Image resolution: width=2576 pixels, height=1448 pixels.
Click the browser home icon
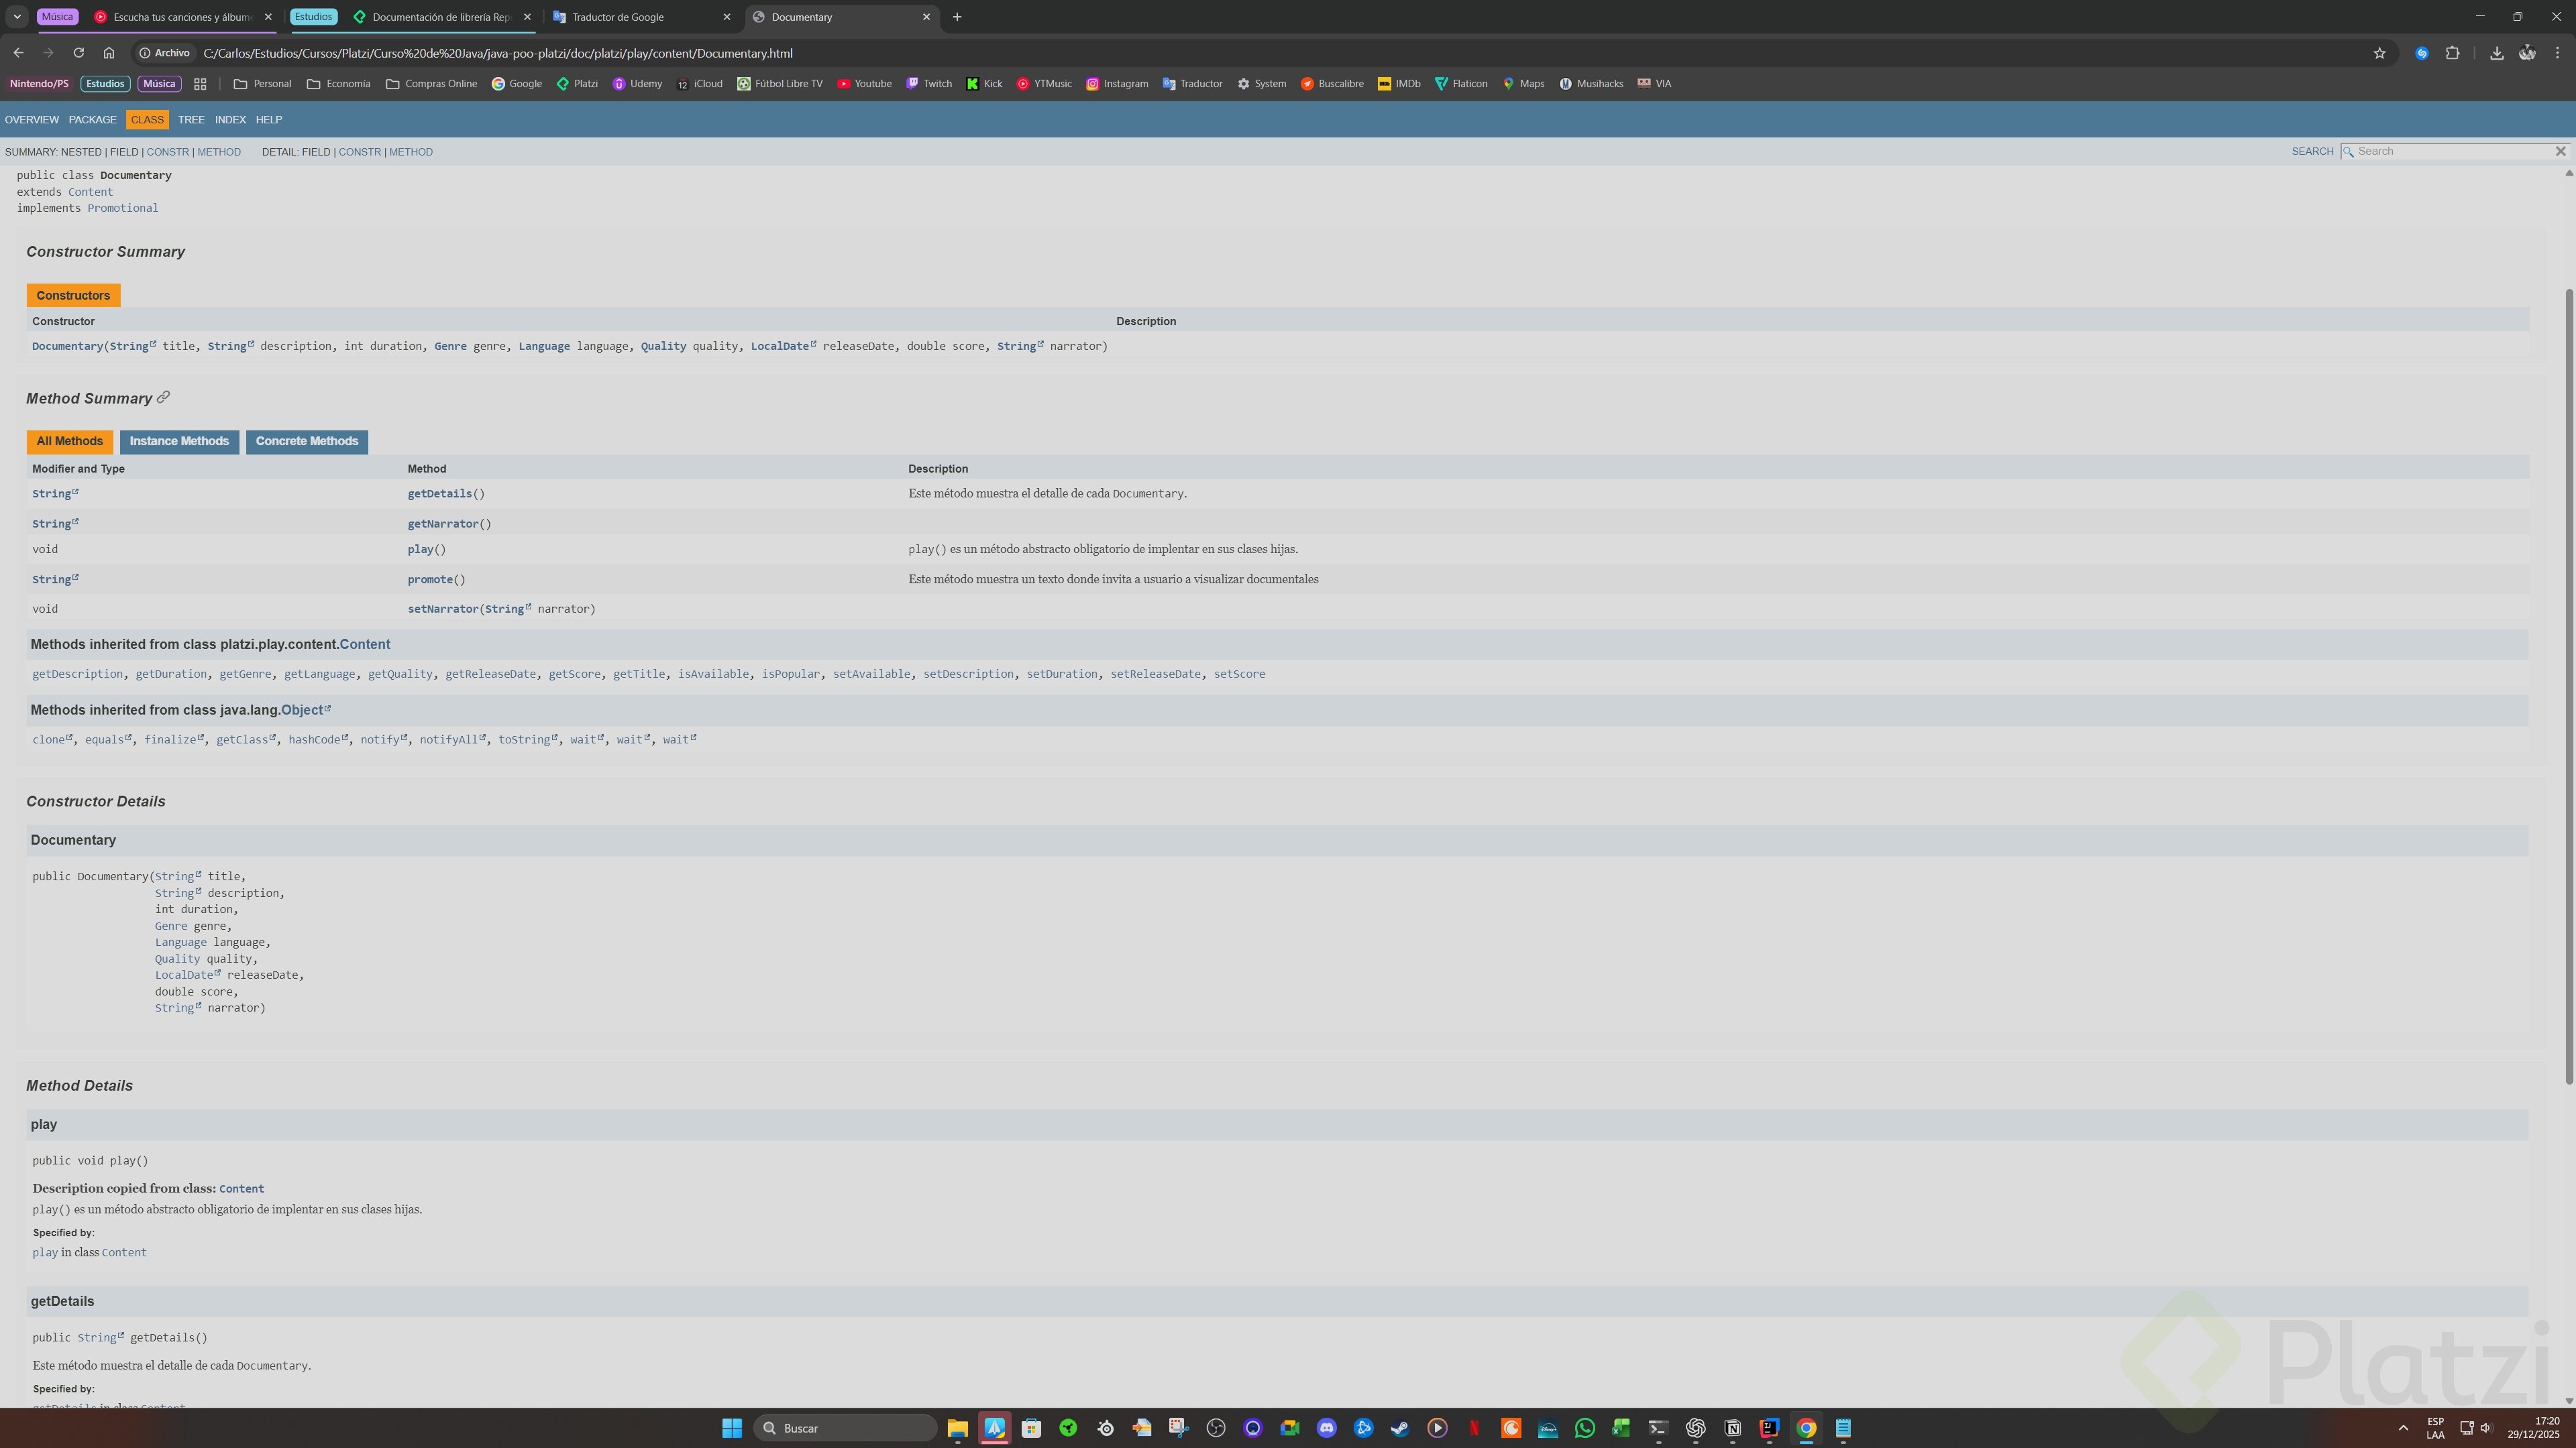[109, 53]
